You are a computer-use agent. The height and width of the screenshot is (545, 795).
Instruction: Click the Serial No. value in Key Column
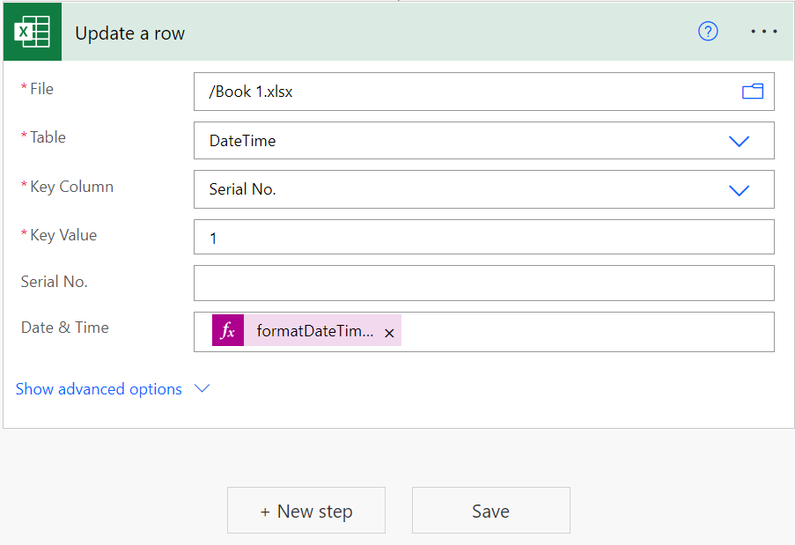[x=243, y=189]
